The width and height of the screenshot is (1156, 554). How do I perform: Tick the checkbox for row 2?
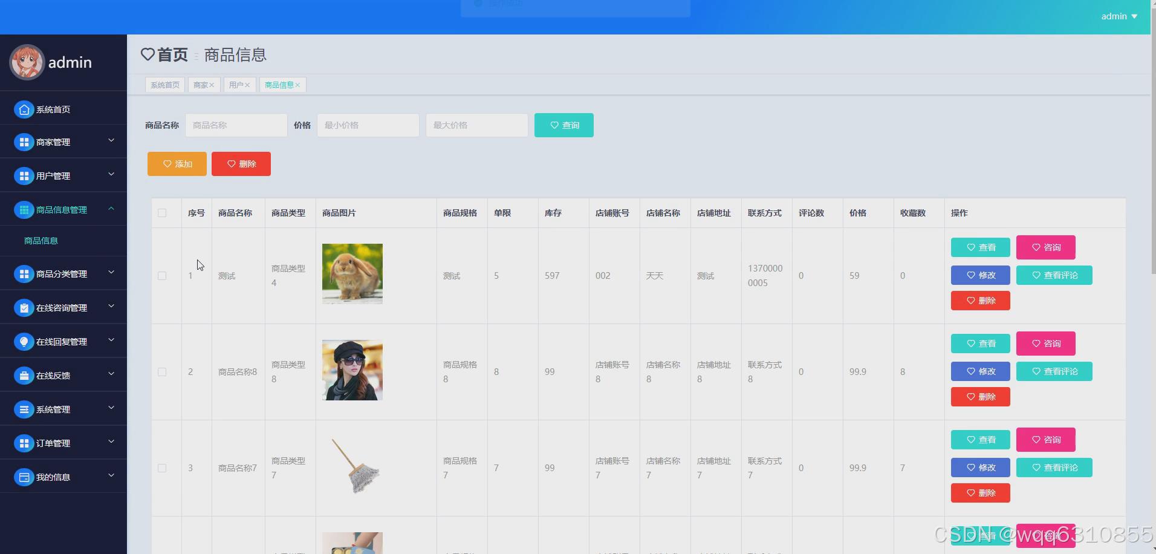162,372
